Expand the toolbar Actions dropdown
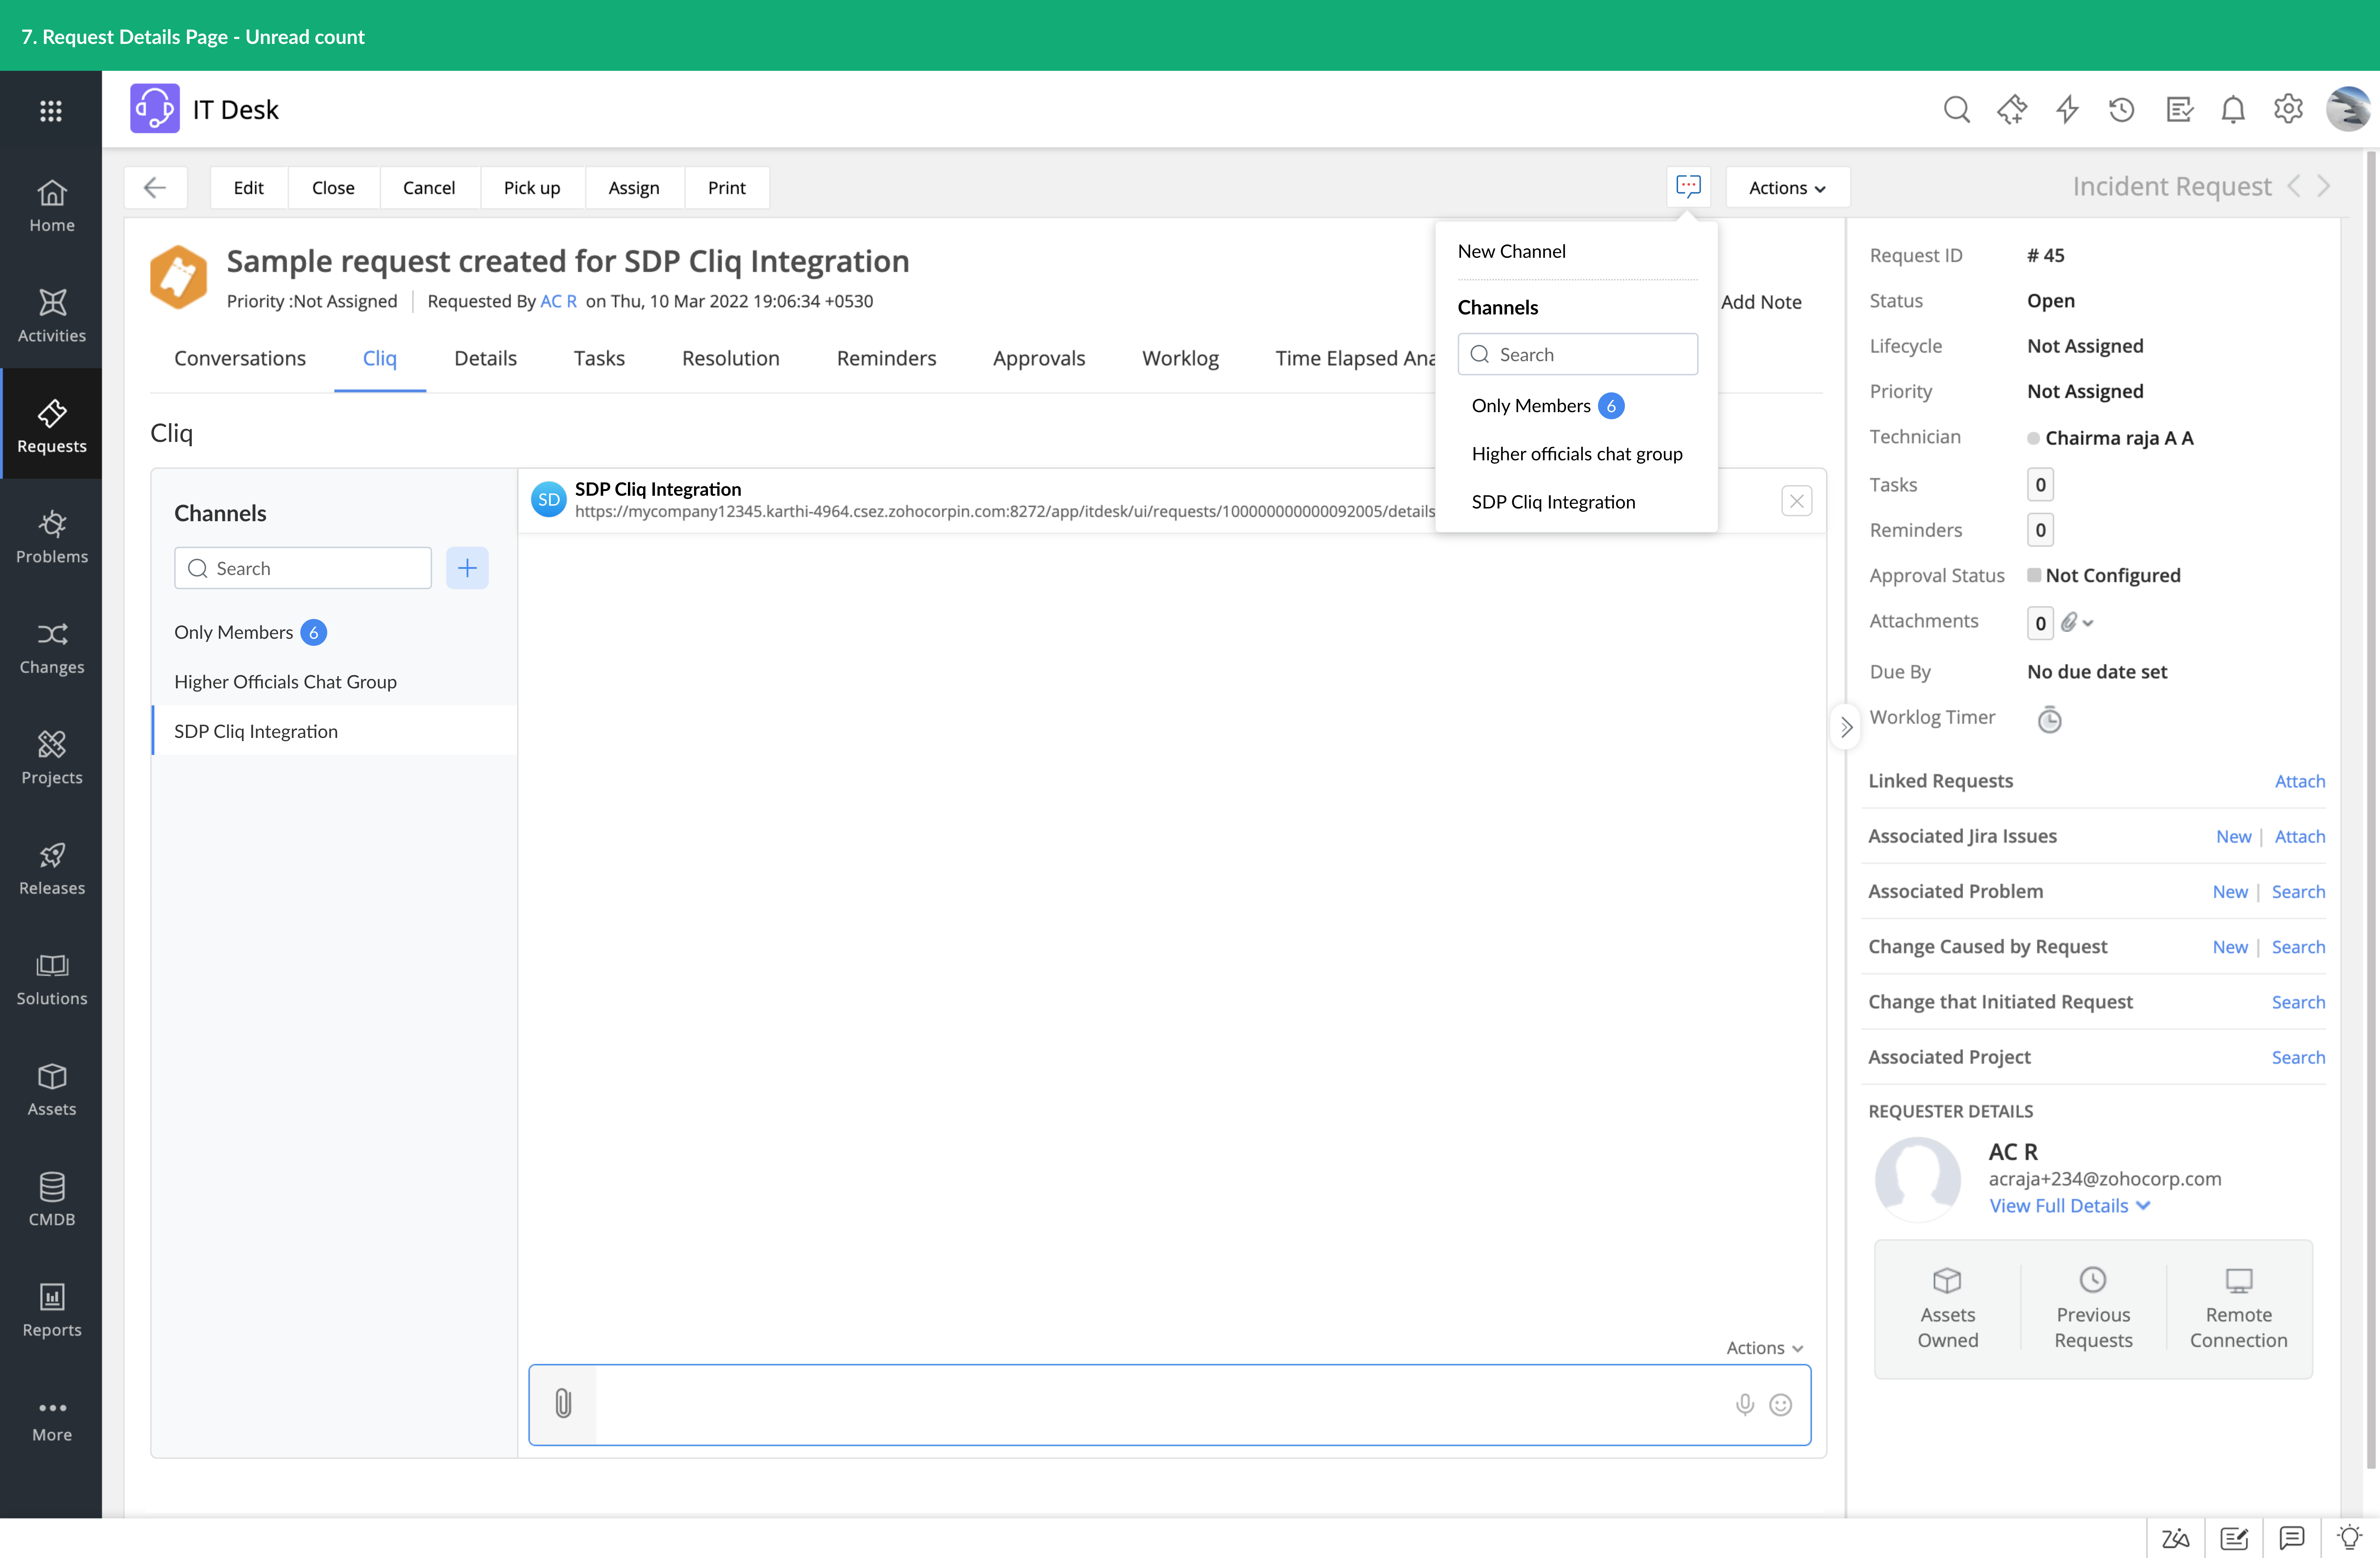 [1787, 187]
